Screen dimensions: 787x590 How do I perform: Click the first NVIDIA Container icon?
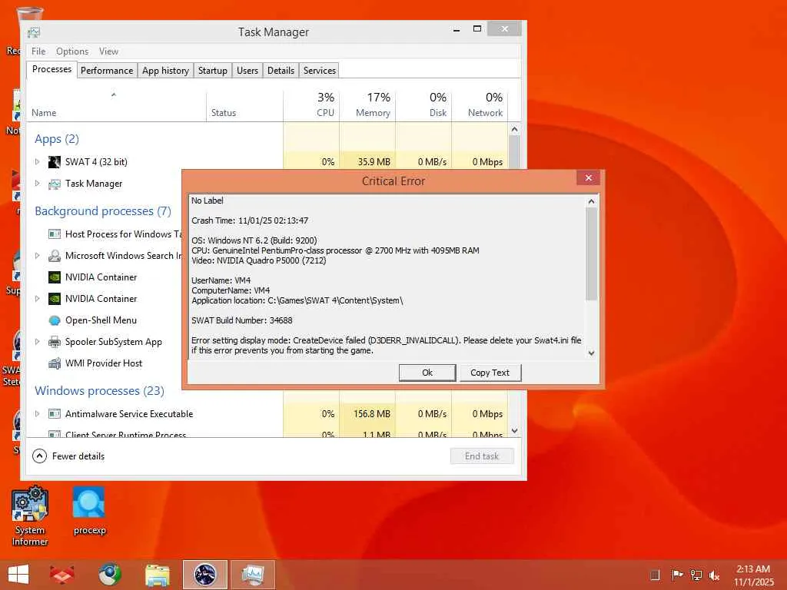[x=55, y=277]
